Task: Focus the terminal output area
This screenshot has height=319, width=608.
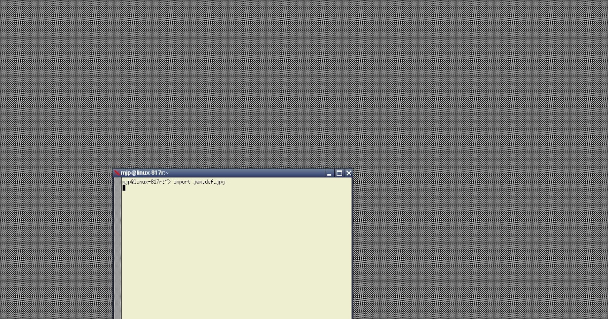Action: tap(238, 243)
